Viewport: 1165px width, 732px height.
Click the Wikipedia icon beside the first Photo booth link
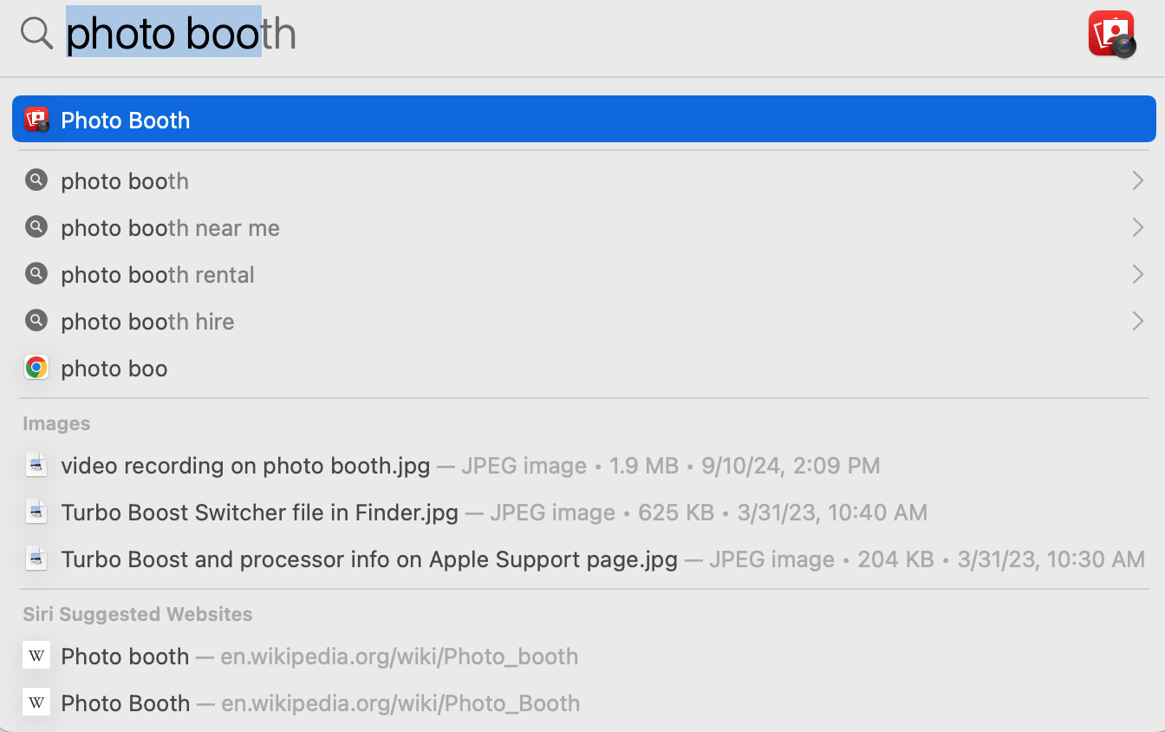coord(36,656)
